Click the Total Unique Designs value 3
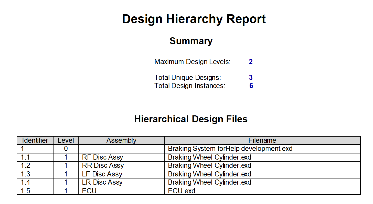 [251, 77]
